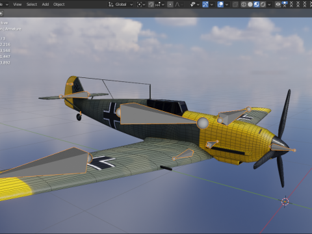Click the statistic value 1,447
Viewport: 312px width, 234px height.
coord(5,57)
